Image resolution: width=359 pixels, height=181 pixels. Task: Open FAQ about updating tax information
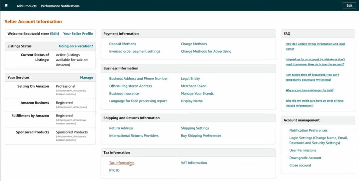(315, 46)
